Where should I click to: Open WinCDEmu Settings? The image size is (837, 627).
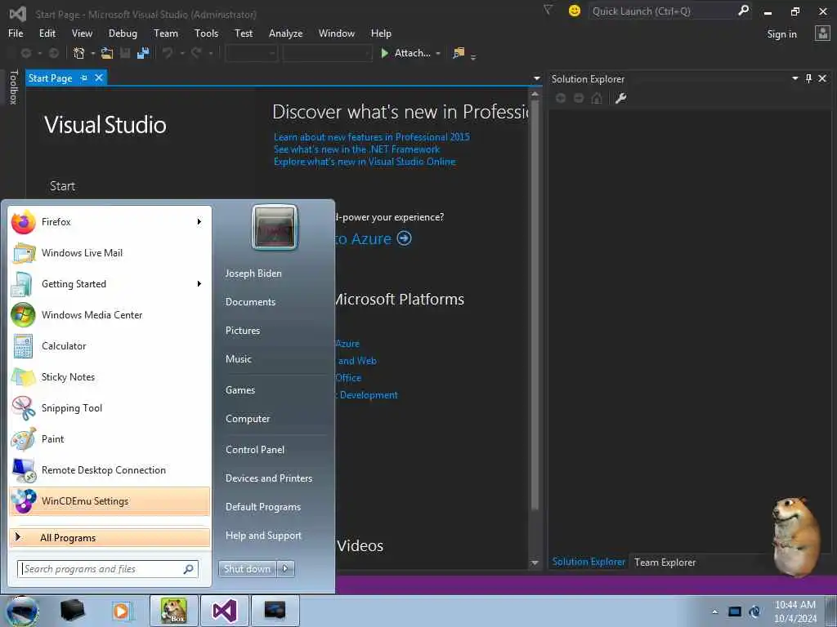(110, 500)
